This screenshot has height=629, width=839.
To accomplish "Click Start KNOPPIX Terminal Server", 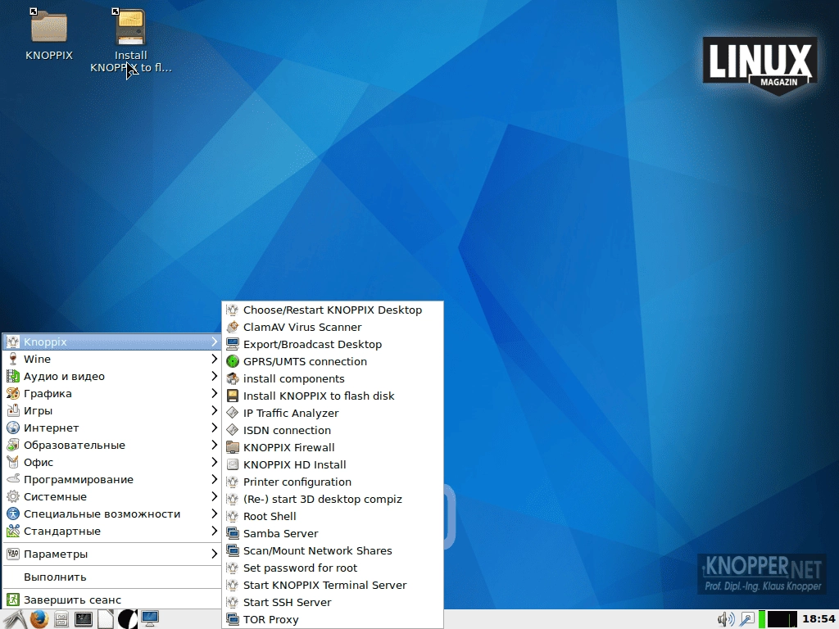I will point(333,585).
